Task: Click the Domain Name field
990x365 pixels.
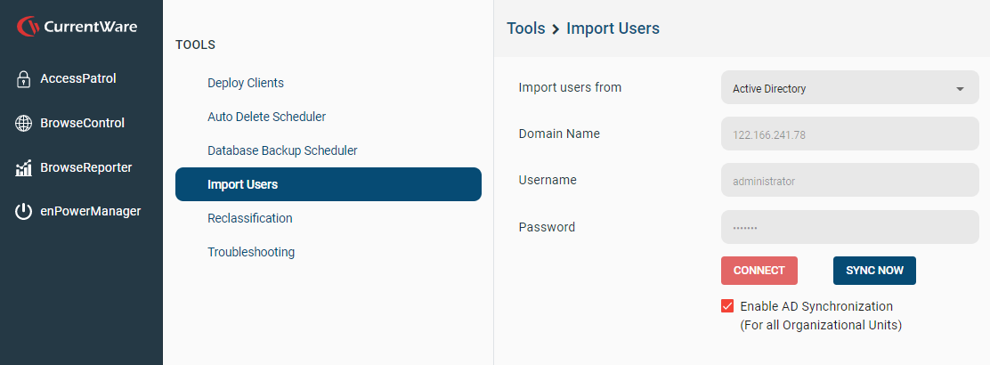Action: pyautogui.click(x=850, y=134)
